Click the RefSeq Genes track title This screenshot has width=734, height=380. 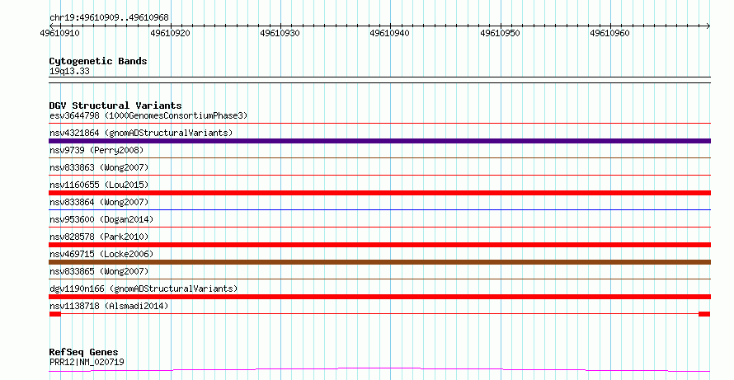coord(83,352)
